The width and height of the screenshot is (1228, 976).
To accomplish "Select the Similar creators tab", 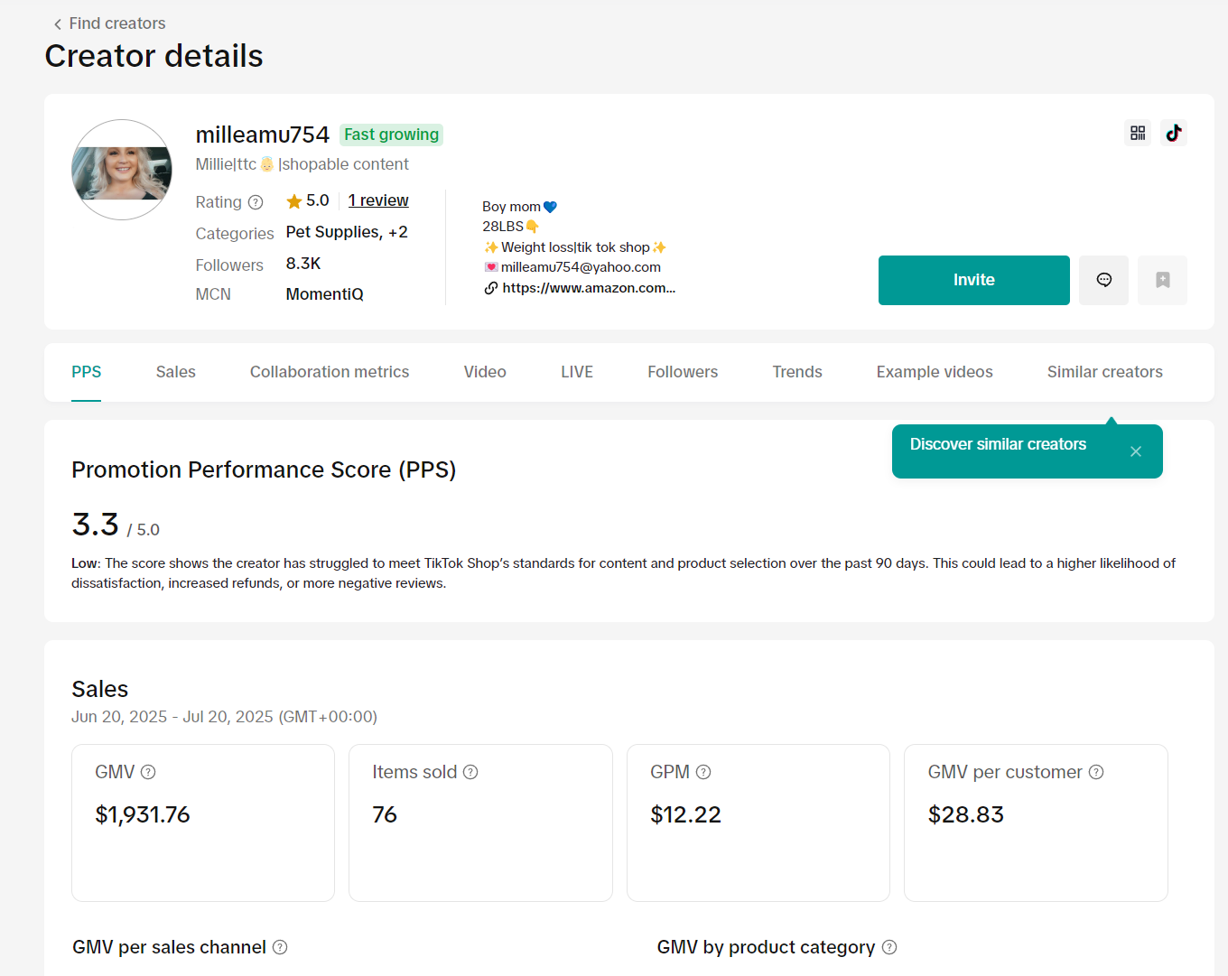I will [x=1104, y=372].
